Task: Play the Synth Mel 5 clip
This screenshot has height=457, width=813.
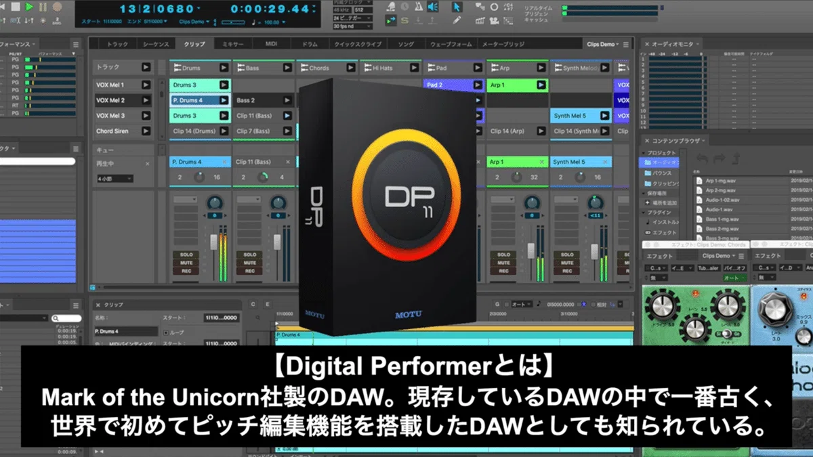Action: click(x=604, y=116)
